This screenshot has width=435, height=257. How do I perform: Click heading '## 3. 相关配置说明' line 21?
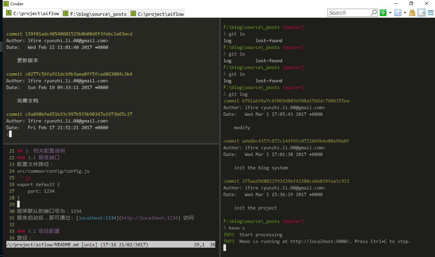[x=41, y=151]
